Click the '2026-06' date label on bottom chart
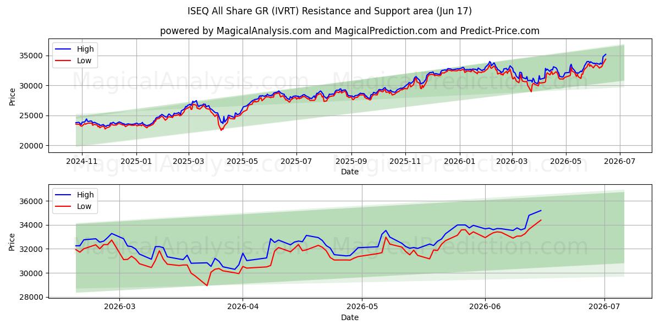Viewport: 660px width, 330px height. (485, 307)
